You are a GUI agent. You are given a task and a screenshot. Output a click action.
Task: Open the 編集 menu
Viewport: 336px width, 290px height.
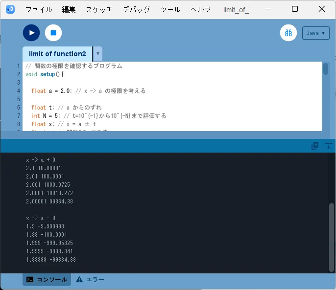69,10
